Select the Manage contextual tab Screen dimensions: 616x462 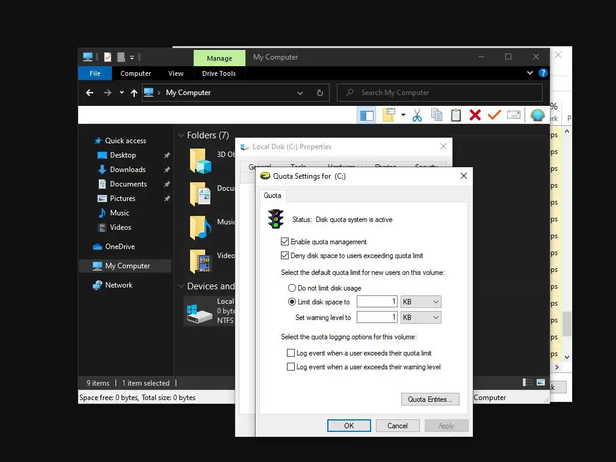pos(220,58)
